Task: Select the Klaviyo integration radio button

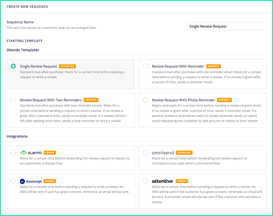Action: 13,153
